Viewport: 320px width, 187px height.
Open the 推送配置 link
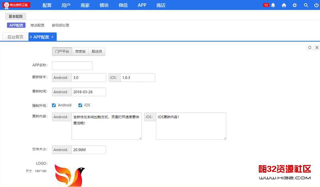pyautogui.click(x=38, y=25)
